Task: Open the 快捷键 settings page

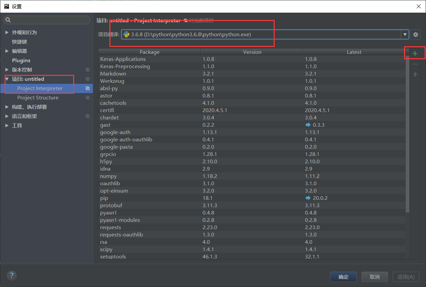Action: pyautogui.click(x=20, y=42)
